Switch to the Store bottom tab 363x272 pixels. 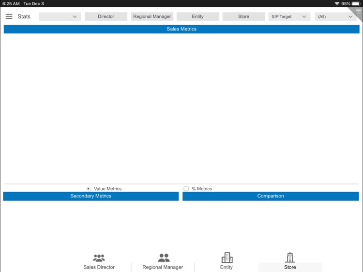tap(290, 262)
